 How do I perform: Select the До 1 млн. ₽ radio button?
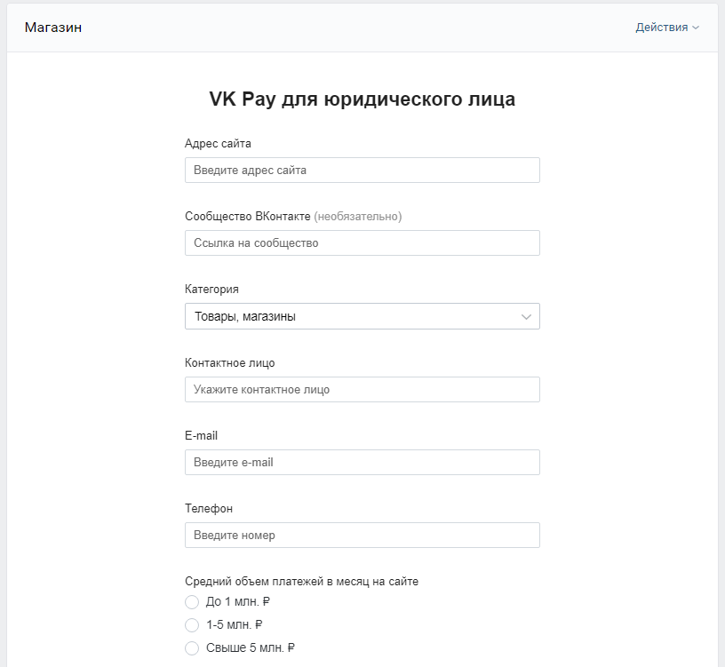pos(192,602)
